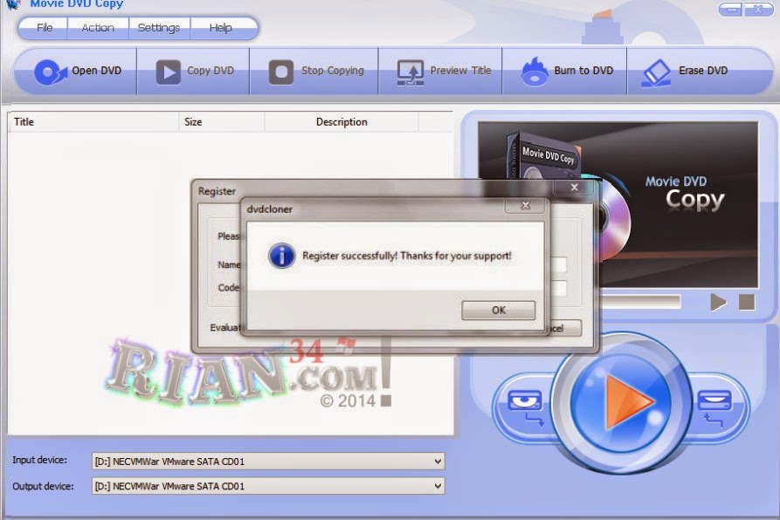
Task: Click the 'Register successfully! Thanks for your support!' text
Action: tap(407, 256)
